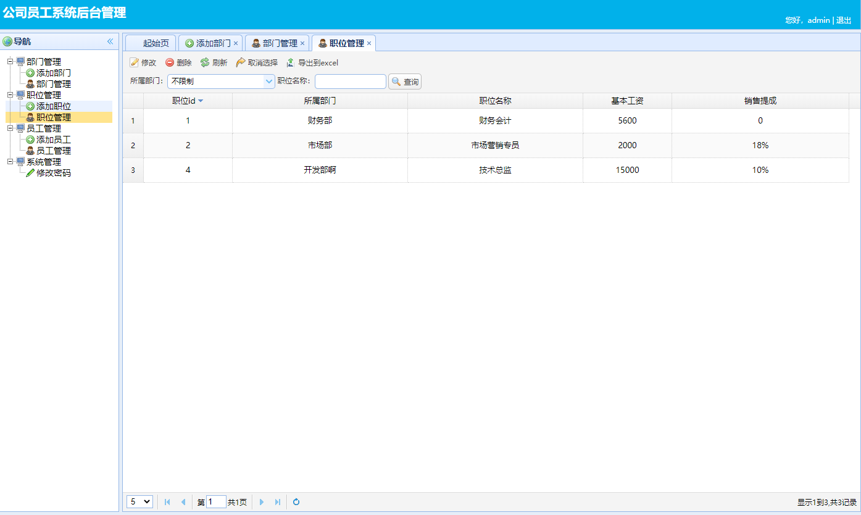
Task: Export records via the 导出到excel icon
Action: click(x=289, y=62)
